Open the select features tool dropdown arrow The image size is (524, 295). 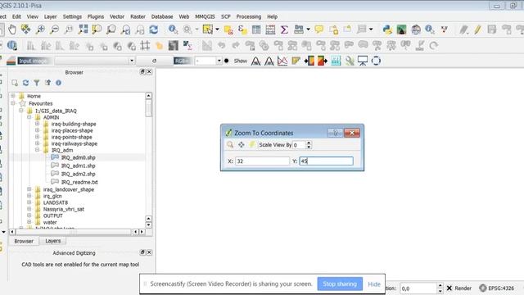[217, 29]
